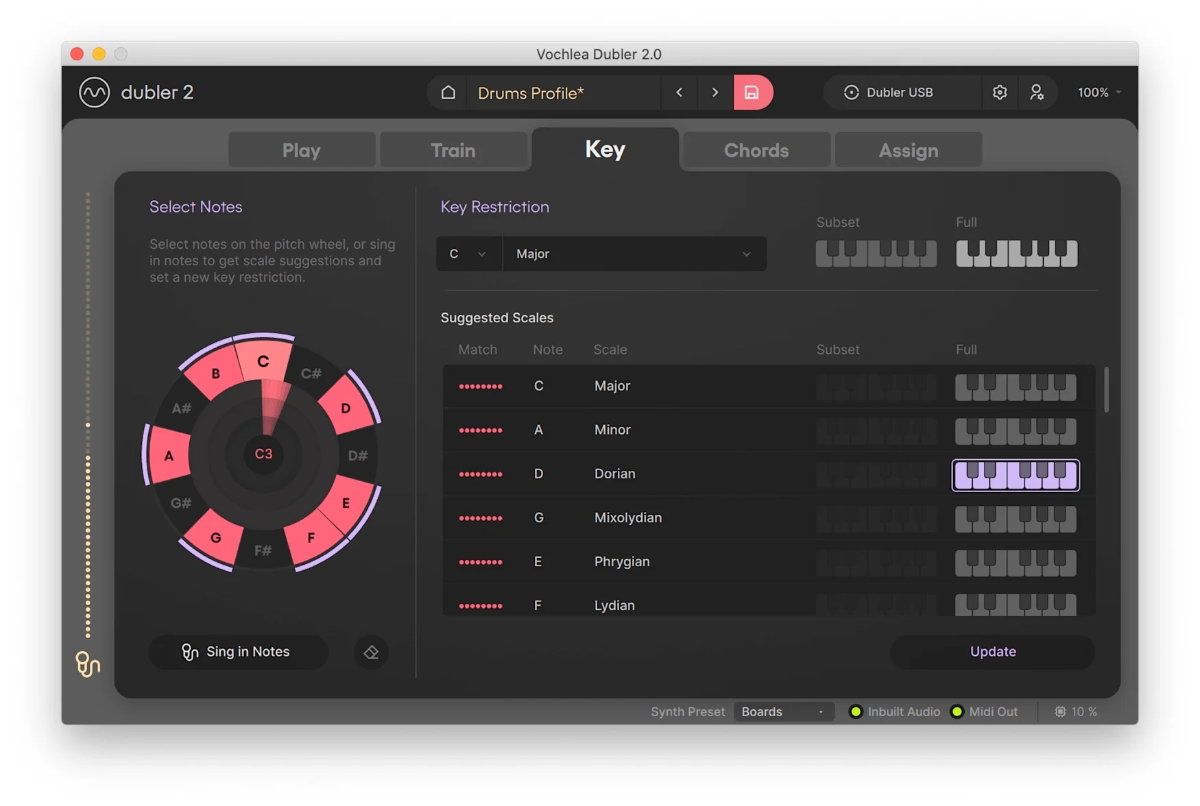Switch to the Chords tab
This screenshot has width=1200, height=806.
756,150
